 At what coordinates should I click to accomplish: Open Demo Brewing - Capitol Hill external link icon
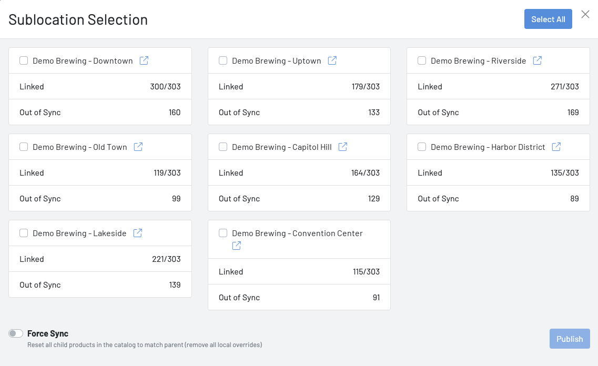pos(343,147)
